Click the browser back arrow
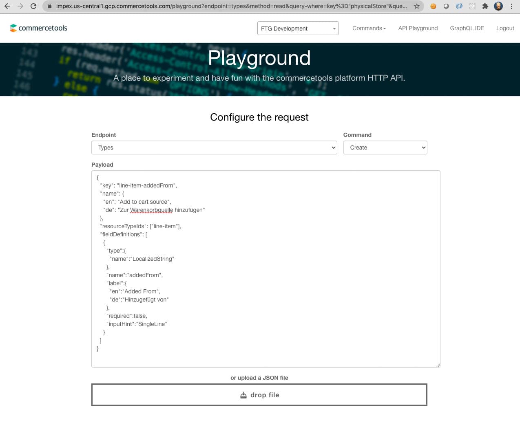Viewport: 520px width, 425px height. coord(7,6)
